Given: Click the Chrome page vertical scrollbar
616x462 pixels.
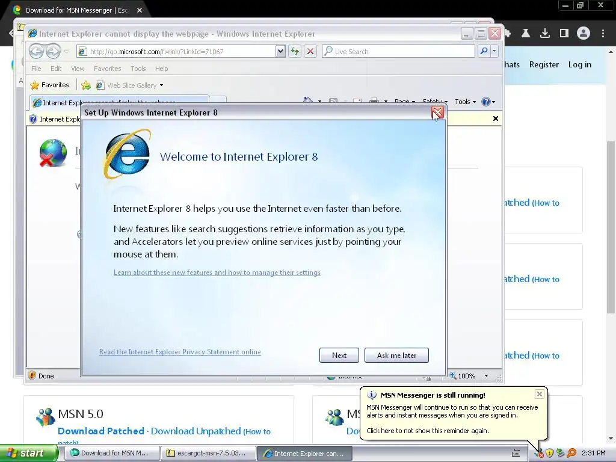Looking at the screenshot, I should coord(611,228).
